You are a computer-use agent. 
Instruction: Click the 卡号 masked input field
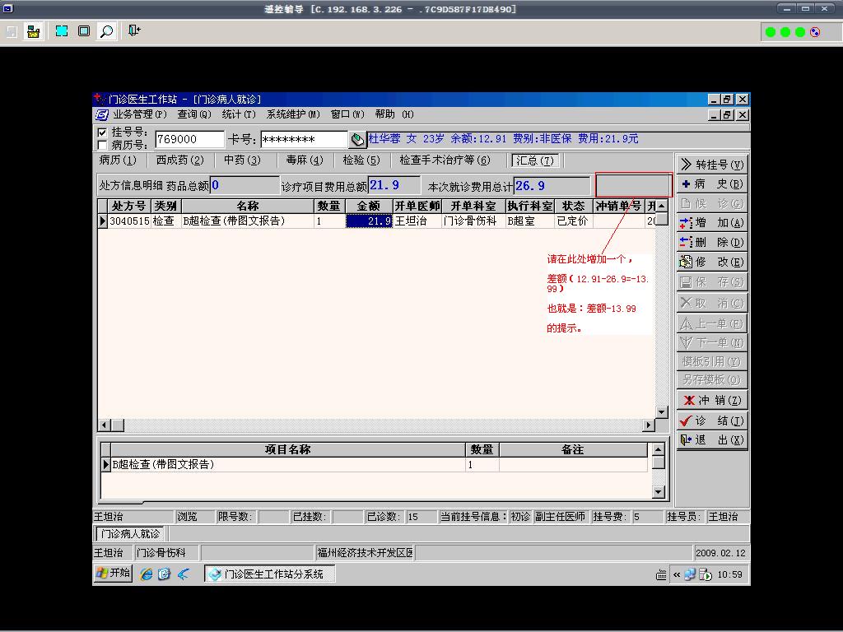point(305,139)
